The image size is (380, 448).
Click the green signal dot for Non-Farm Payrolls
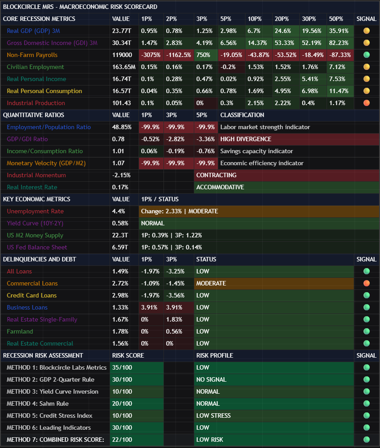pos(367,55)
